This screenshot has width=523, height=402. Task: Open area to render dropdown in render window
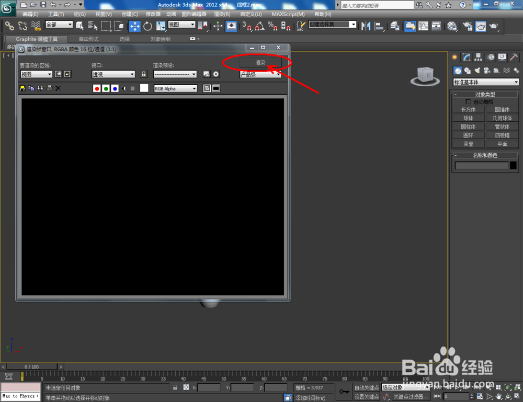pyautogui.click(x=37, y=74)
